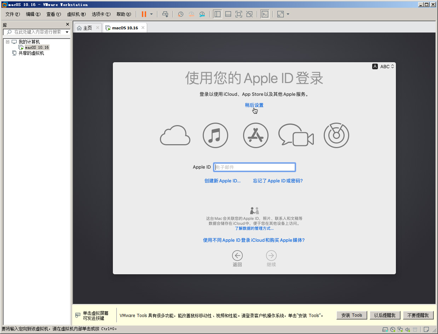Open the 编辑 menu

point(33,14)
